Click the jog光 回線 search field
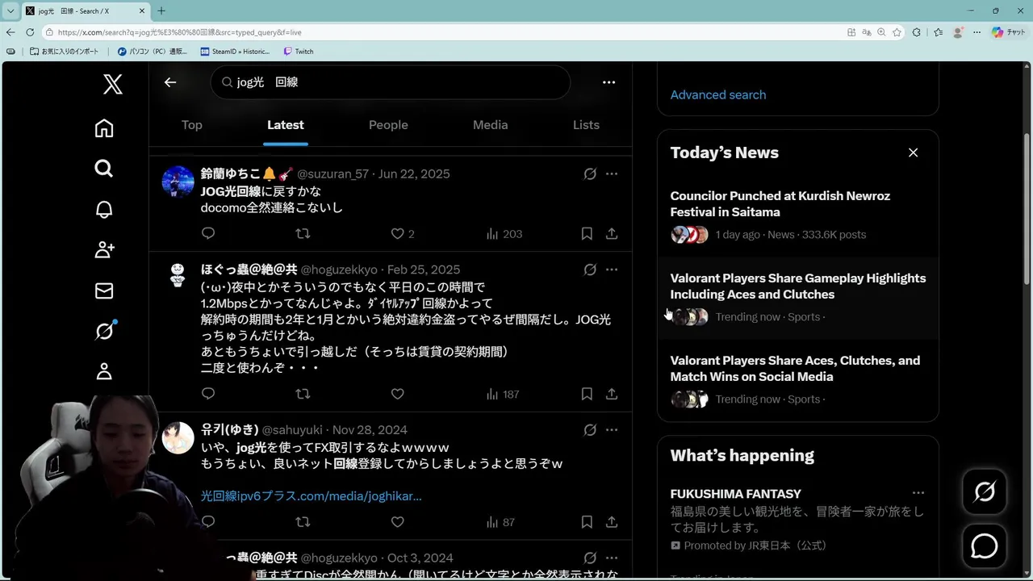This screenshot has width=1033, height=581. (391, 82)
